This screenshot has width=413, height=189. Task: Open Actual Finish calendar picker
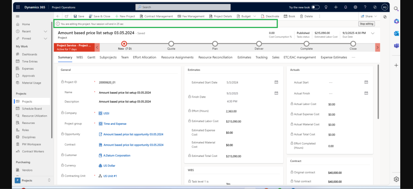coord(366,93)
